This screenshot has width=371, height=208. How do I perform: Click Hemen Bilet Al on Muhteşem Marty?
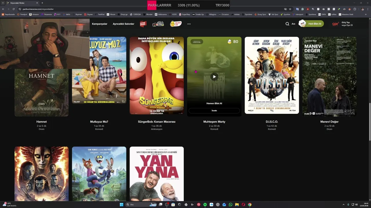pyautogui.click(x=214, y=103)
